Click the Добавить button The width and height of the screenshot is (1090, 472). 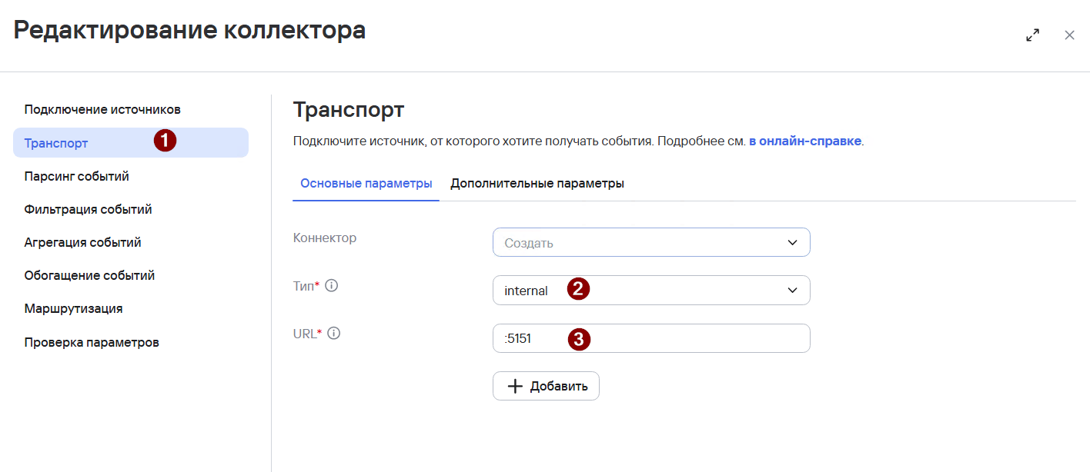[x=546, y=386]
